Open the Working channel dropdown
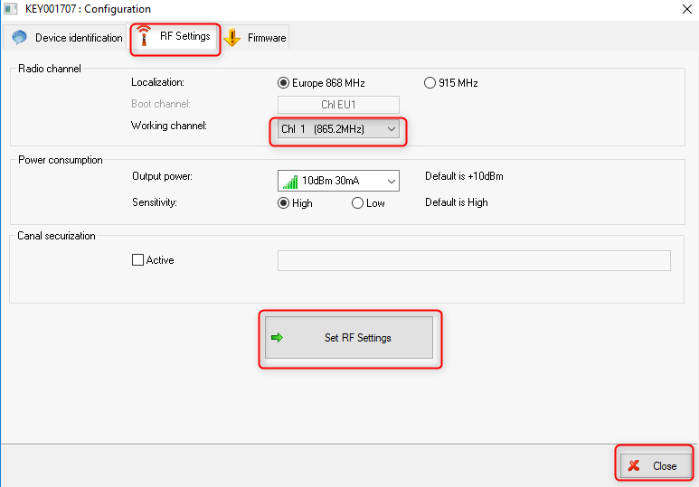This screenshot has width=699, height=487. 338,129
